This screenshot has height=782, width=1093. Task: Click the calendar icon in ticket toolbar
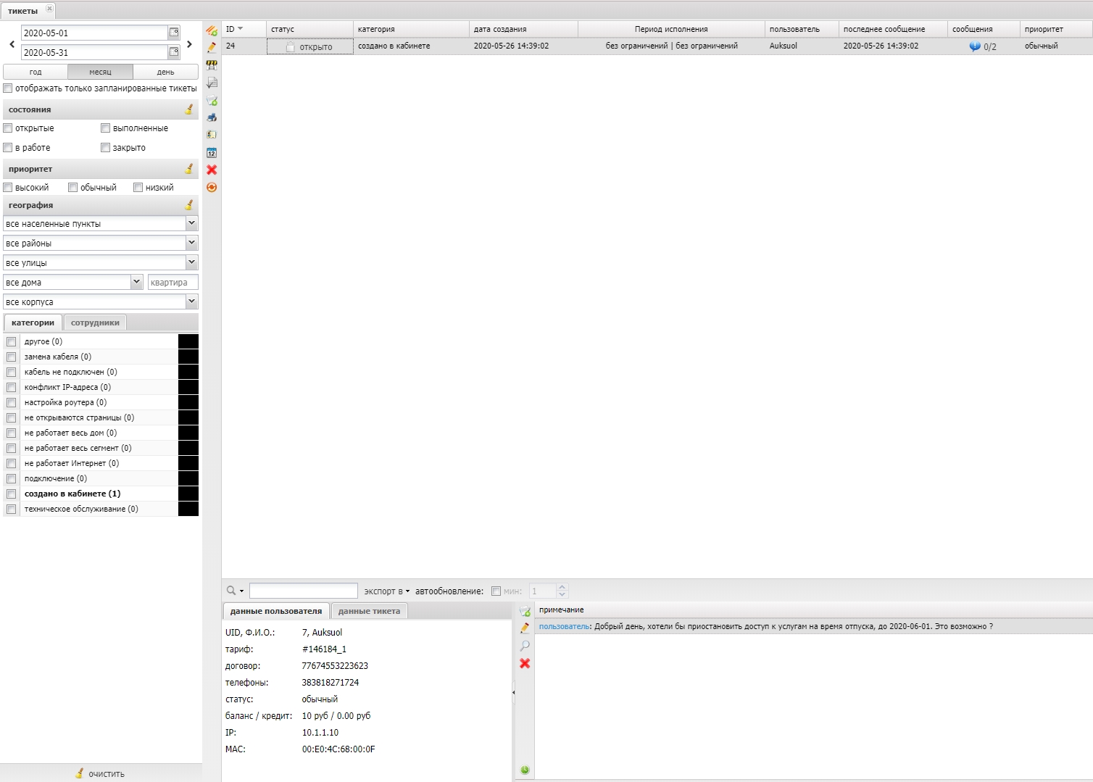[x=212, y=152]
